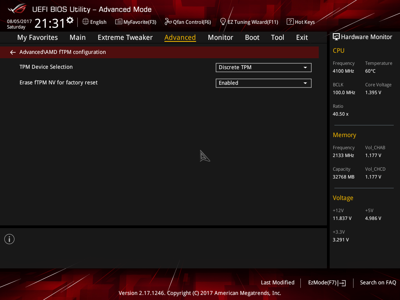Open MyFavorite(F3) list

119,22
